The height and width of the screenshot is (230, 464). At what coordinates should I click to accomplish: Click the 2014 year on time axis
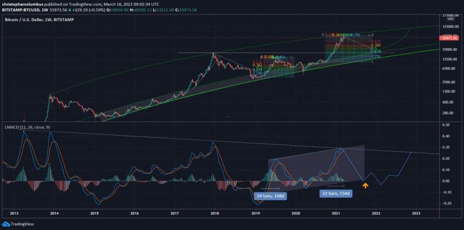(x=54, y=213)
